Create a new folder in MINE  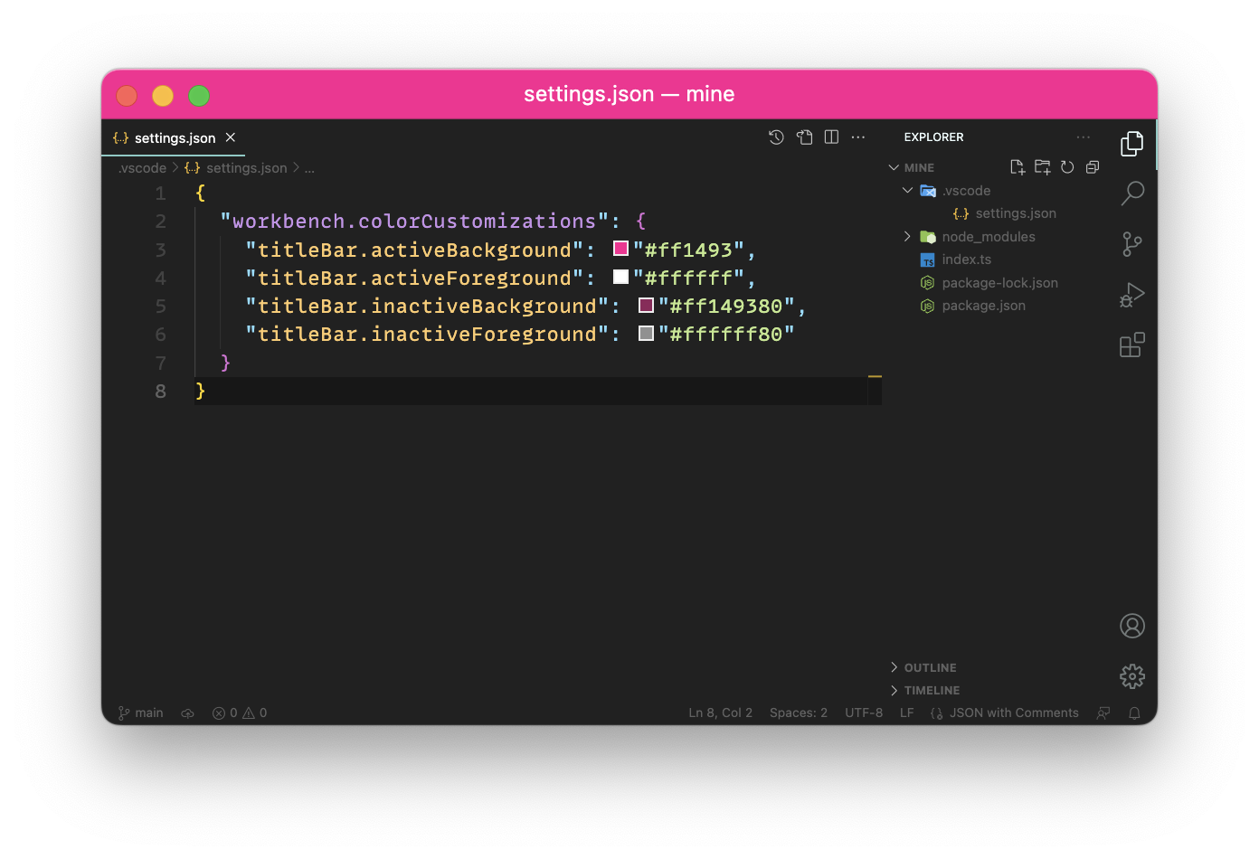tap(1043, 167)
